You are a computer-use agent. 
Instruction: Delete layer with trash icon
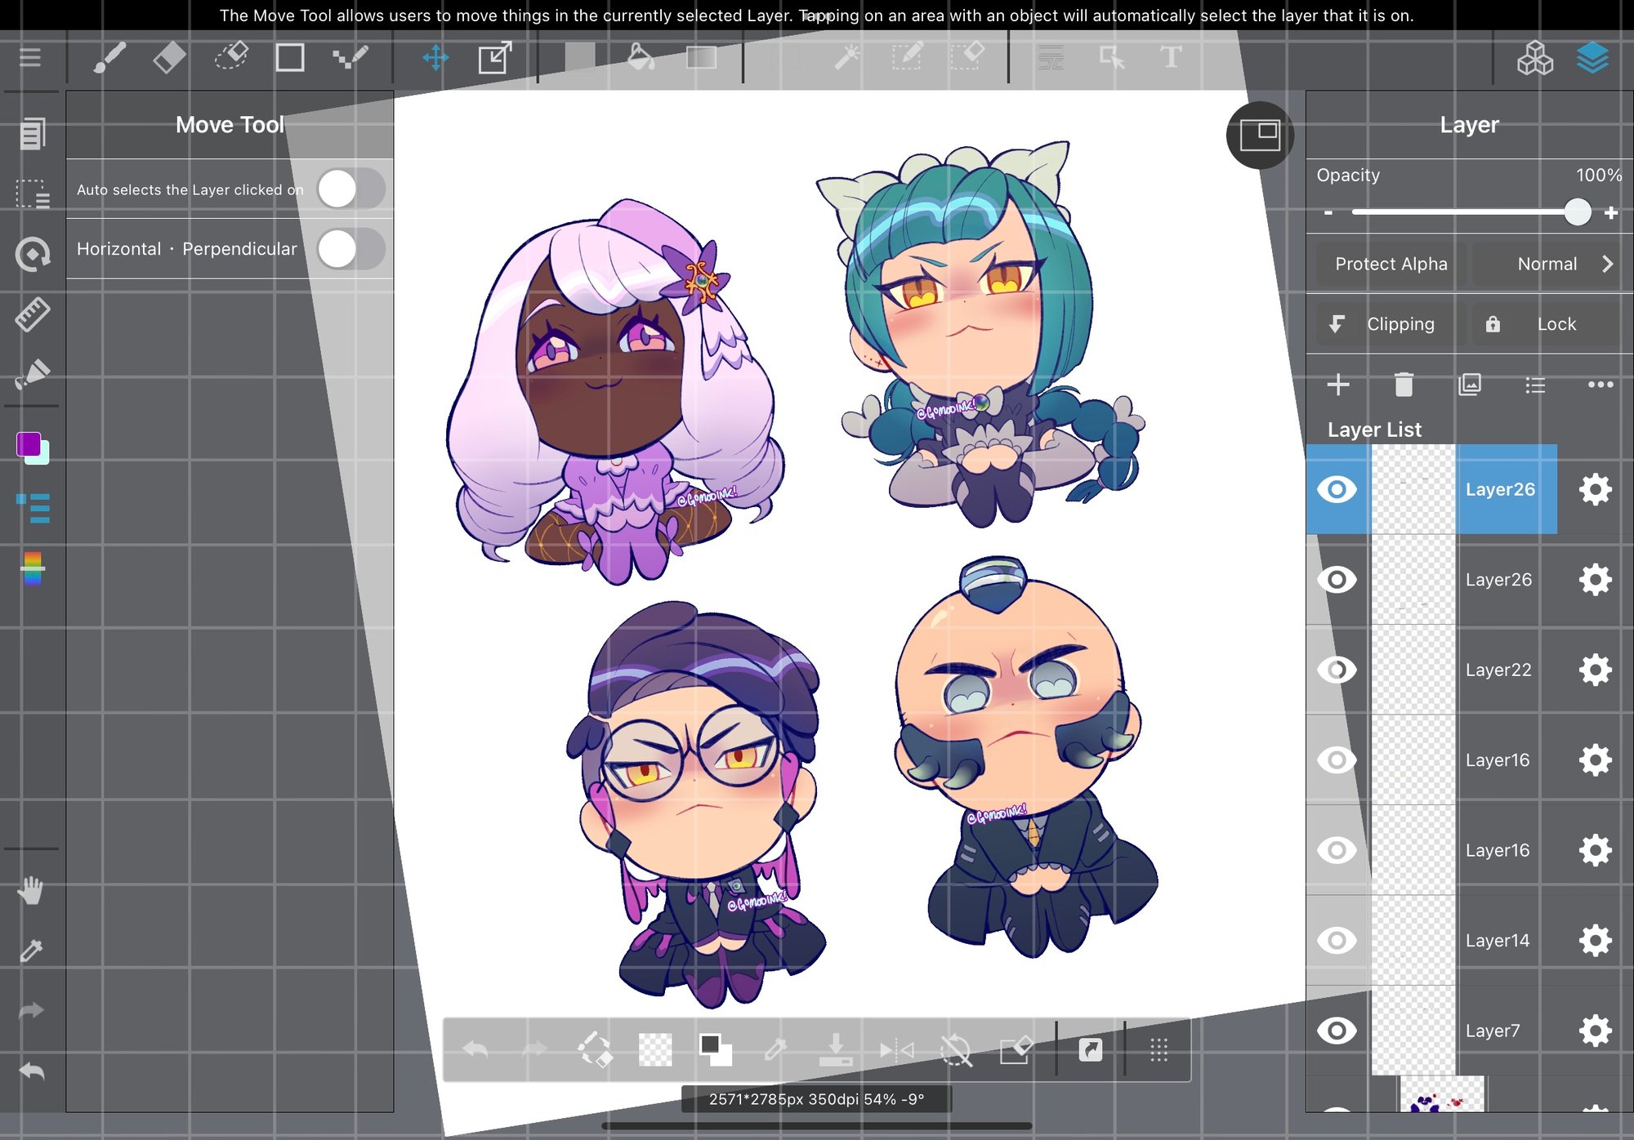1404,385
